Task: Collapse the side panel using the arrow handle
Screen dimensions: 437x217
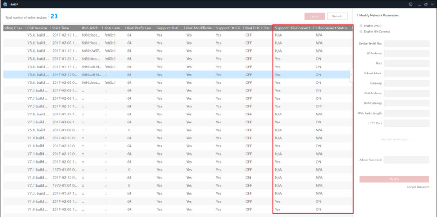Action: [351, 75]
